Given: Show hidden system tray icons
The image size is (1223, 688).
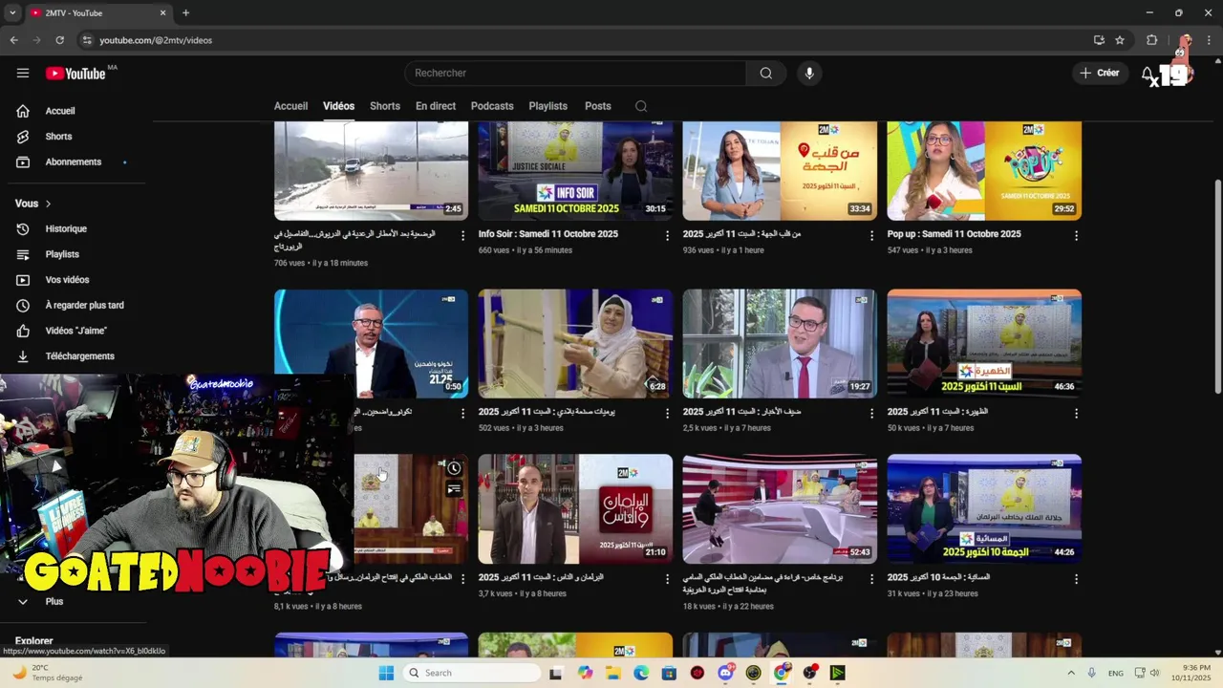Looking at the screenshot, I should [1070, 673].
